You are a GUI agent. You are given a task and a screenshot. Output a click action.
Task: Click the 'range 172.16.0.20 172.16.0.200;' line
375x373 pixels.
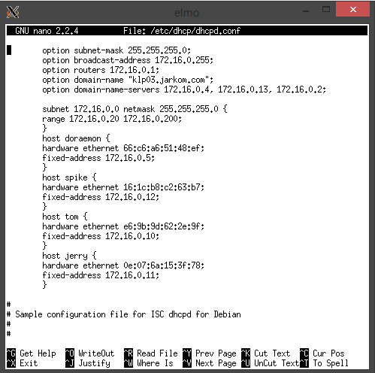(112, 119)
